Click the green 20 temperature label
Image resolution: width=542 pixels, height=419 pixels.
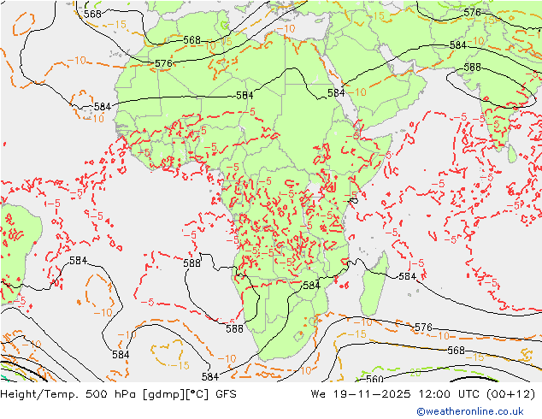pyautogui.click(x=415, y=373)
